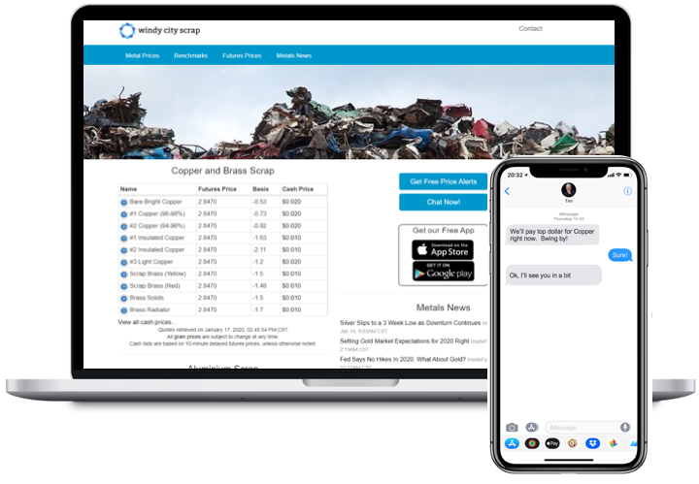Open the colorful ring app drawer icon

click(x=532, y=443)
